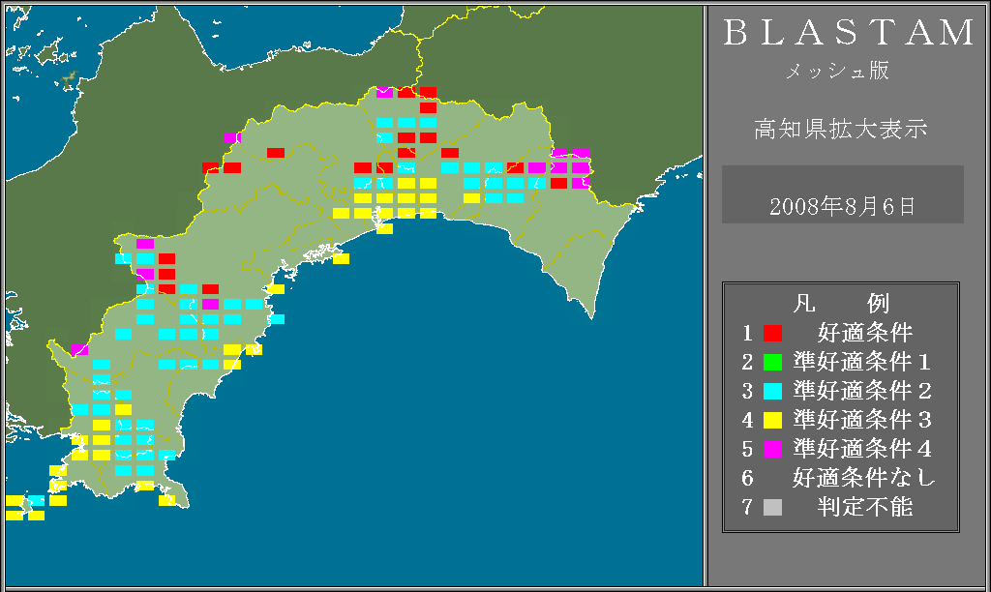Click the メッシュ版 subtitle

pyautogui.click(x=837, y=71)
